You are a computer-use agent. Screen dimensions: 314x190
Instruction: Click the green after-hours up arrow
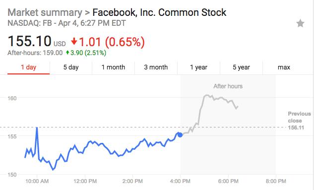[67, 53]
